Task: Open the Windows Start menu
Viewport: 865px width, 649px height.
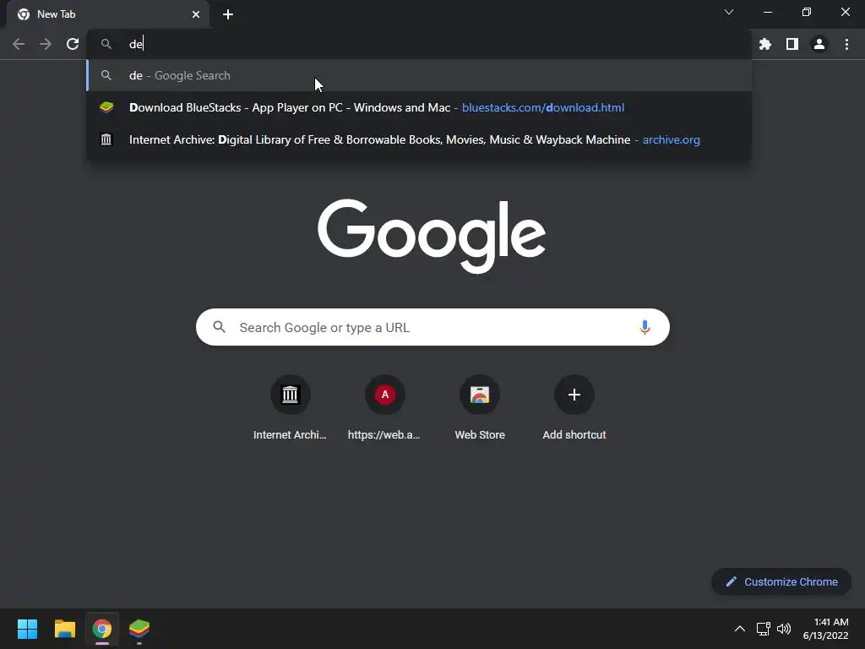Action: 27,629
